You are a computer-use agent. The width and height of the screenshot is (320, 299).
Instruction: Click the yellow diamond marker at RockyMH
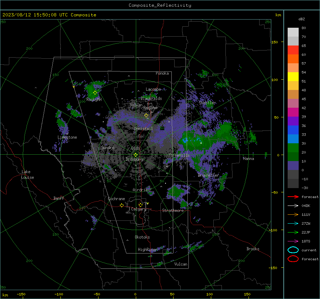[x=95, y=93]
